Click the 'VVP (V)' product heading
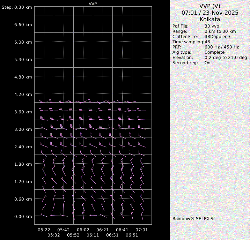The width and height of the screenshot is (250, 240). pos(209,6)
